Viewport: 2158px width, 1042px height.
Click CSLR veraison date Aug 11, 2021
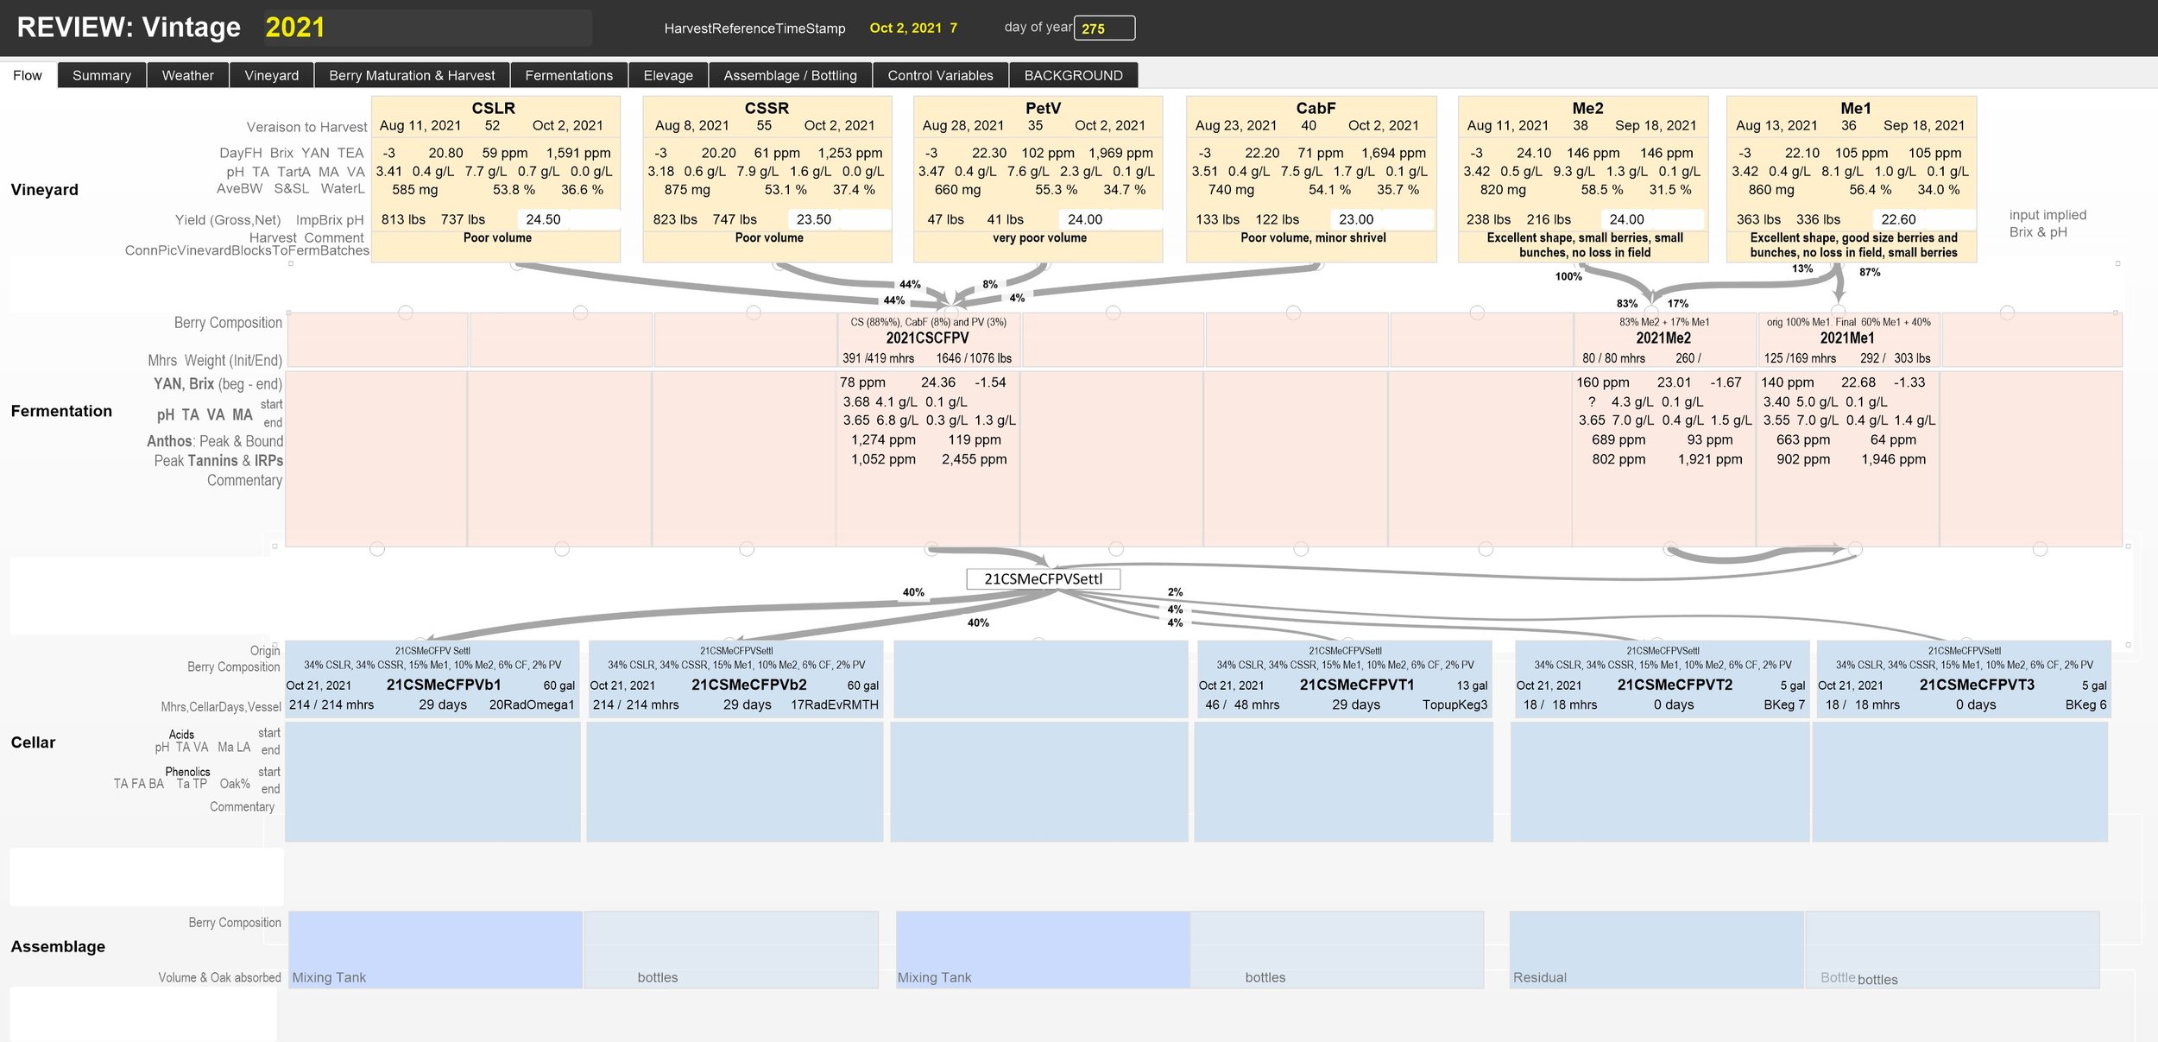point(420,125)
